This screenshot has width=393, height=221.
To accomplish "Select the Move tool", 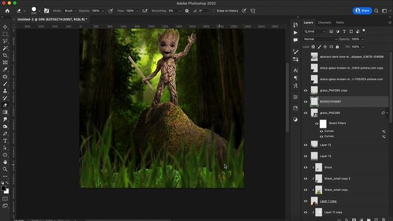I will pos(5,27).
